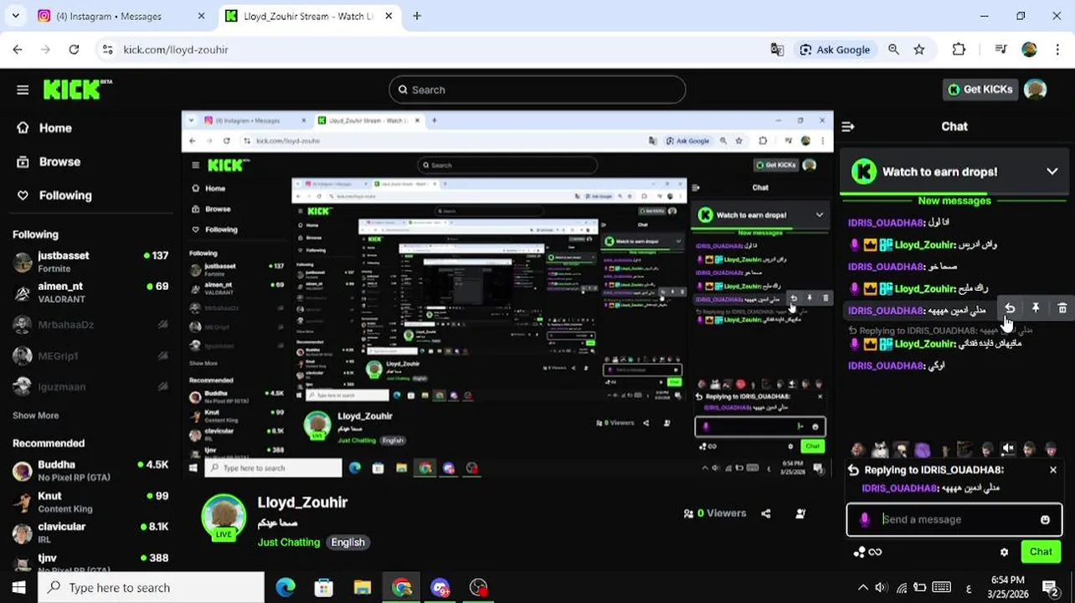Open the tab search dropdown arrow
Image resolution: width=1075 pixels, height=603 pixels.
16,16
